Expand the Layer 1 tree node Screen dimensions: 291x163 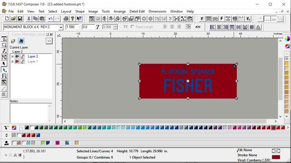[x=12, y=62]
